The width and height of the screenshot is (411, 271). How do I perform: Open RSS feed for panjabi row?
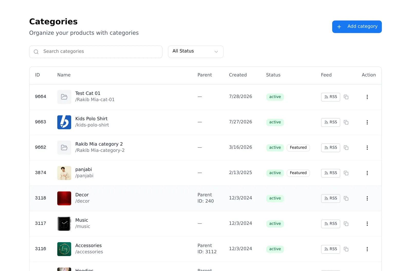click(x=331, y=173)
